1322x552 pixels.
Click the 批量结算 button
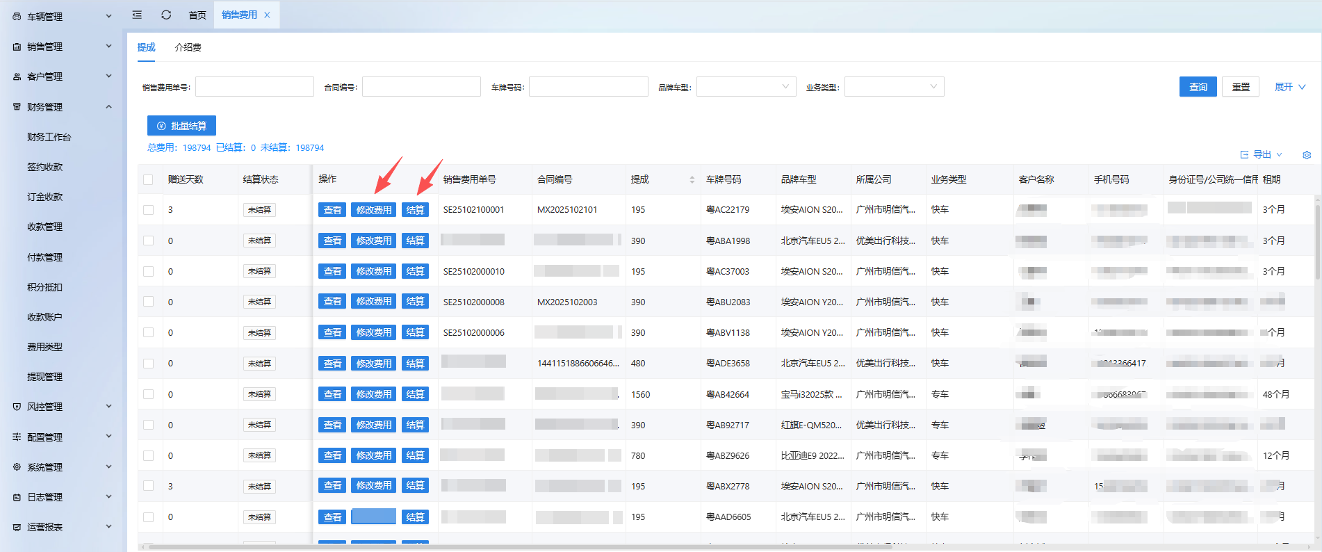point(181,126)
